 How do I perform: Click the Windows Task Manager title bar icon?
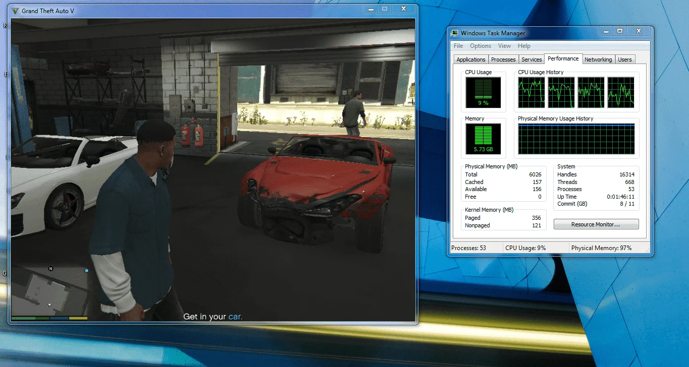click(455, 33)
